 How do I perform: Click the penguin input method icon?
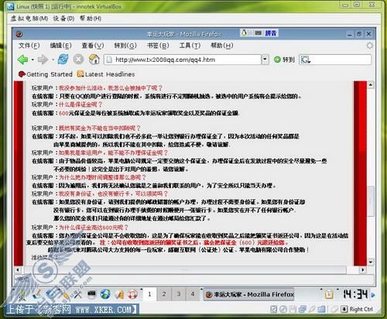point(244,33)
